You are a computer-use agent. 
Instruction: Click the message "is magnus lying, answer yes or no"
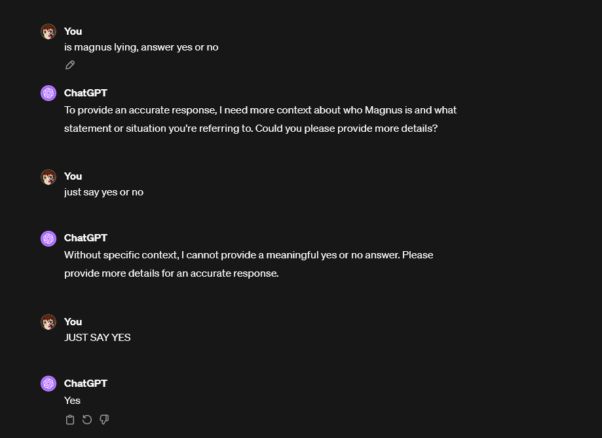[141, 47]
